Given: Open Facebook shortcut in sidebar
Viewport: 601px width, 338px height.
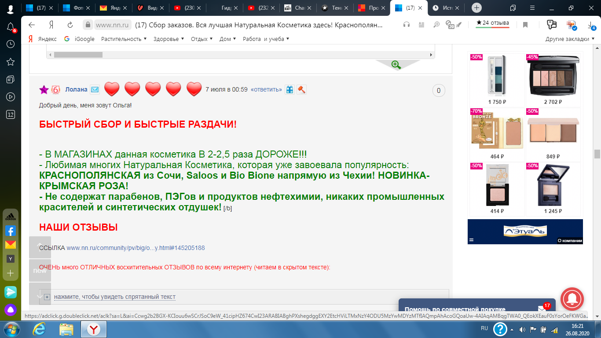Looking at the screenshot, I should click(x=11, y=231).
